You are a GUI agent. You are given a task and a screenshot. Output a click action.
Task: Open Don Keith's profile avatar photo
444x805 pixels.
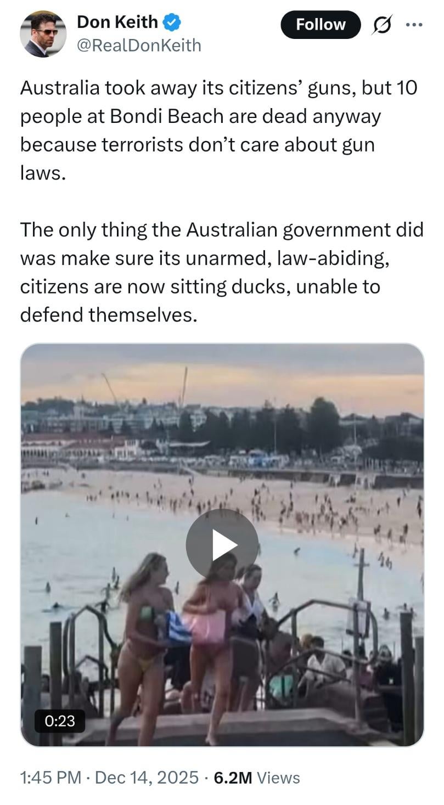[x=43, y=34]
